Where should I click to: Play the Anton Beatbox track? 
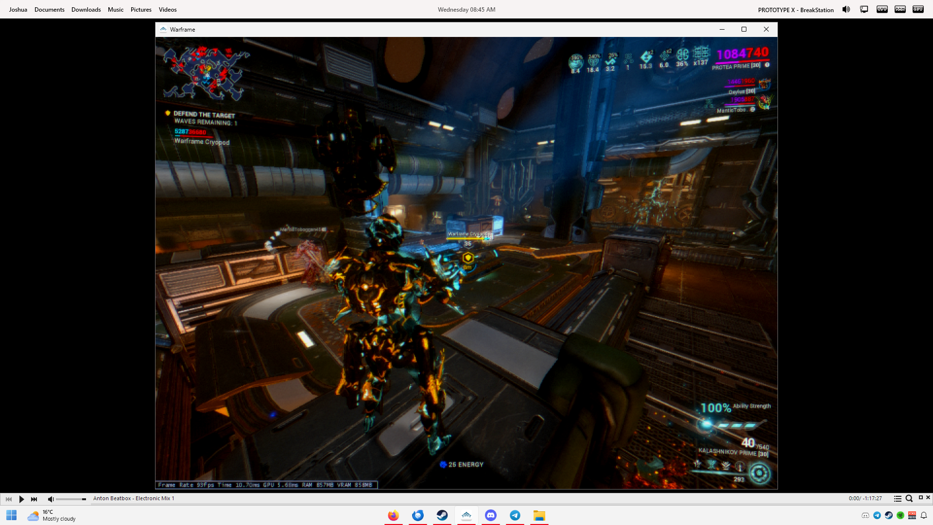pos(21,499)
